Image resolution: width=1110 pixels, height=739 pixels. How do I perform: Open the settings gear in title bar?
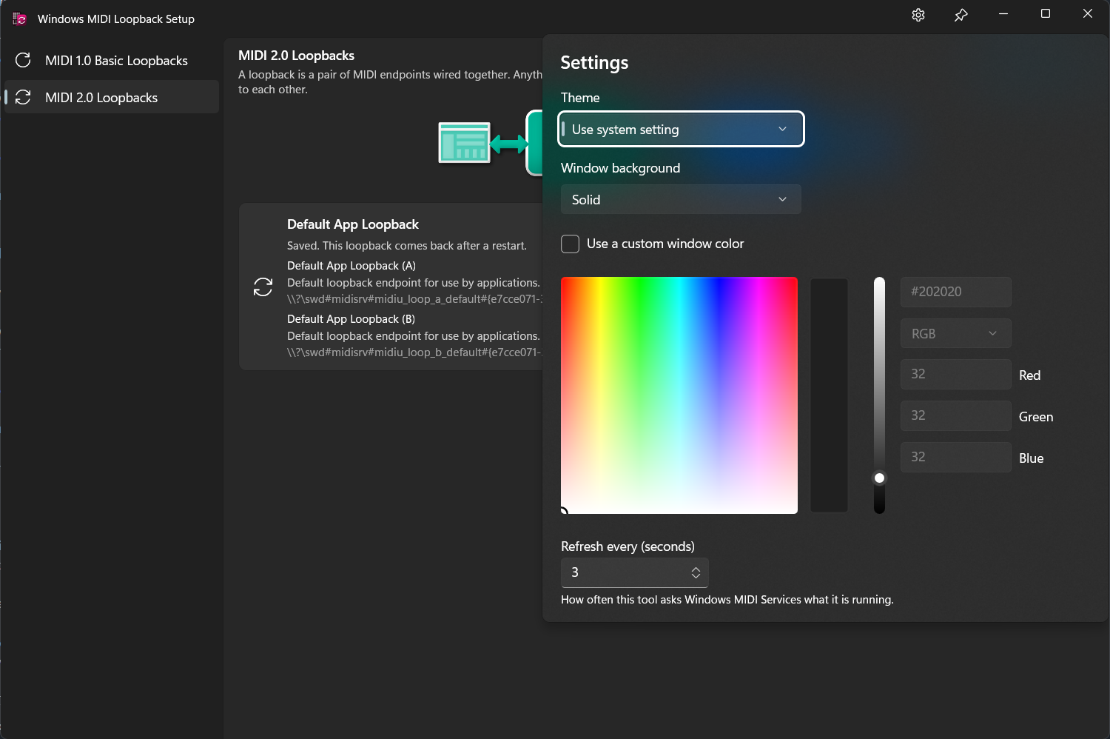918,15
